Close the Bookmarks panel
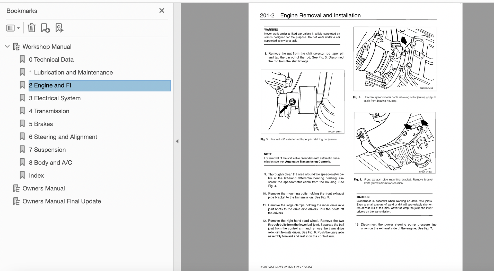Viewport: 494px width, 271px height. 162,11
